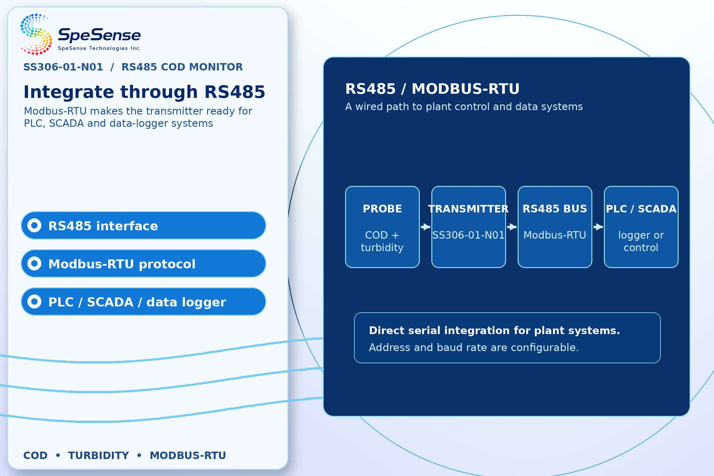Click the round bullet in RS485 interface pill
Viewport: 714px width, 476px height.
coord(34,226)
